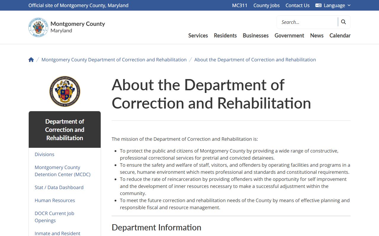
Task: Open the Language dropdown
Action: (333, 5)
